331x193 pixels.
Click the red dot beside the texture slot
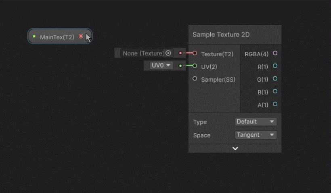(x=180, y=53)
